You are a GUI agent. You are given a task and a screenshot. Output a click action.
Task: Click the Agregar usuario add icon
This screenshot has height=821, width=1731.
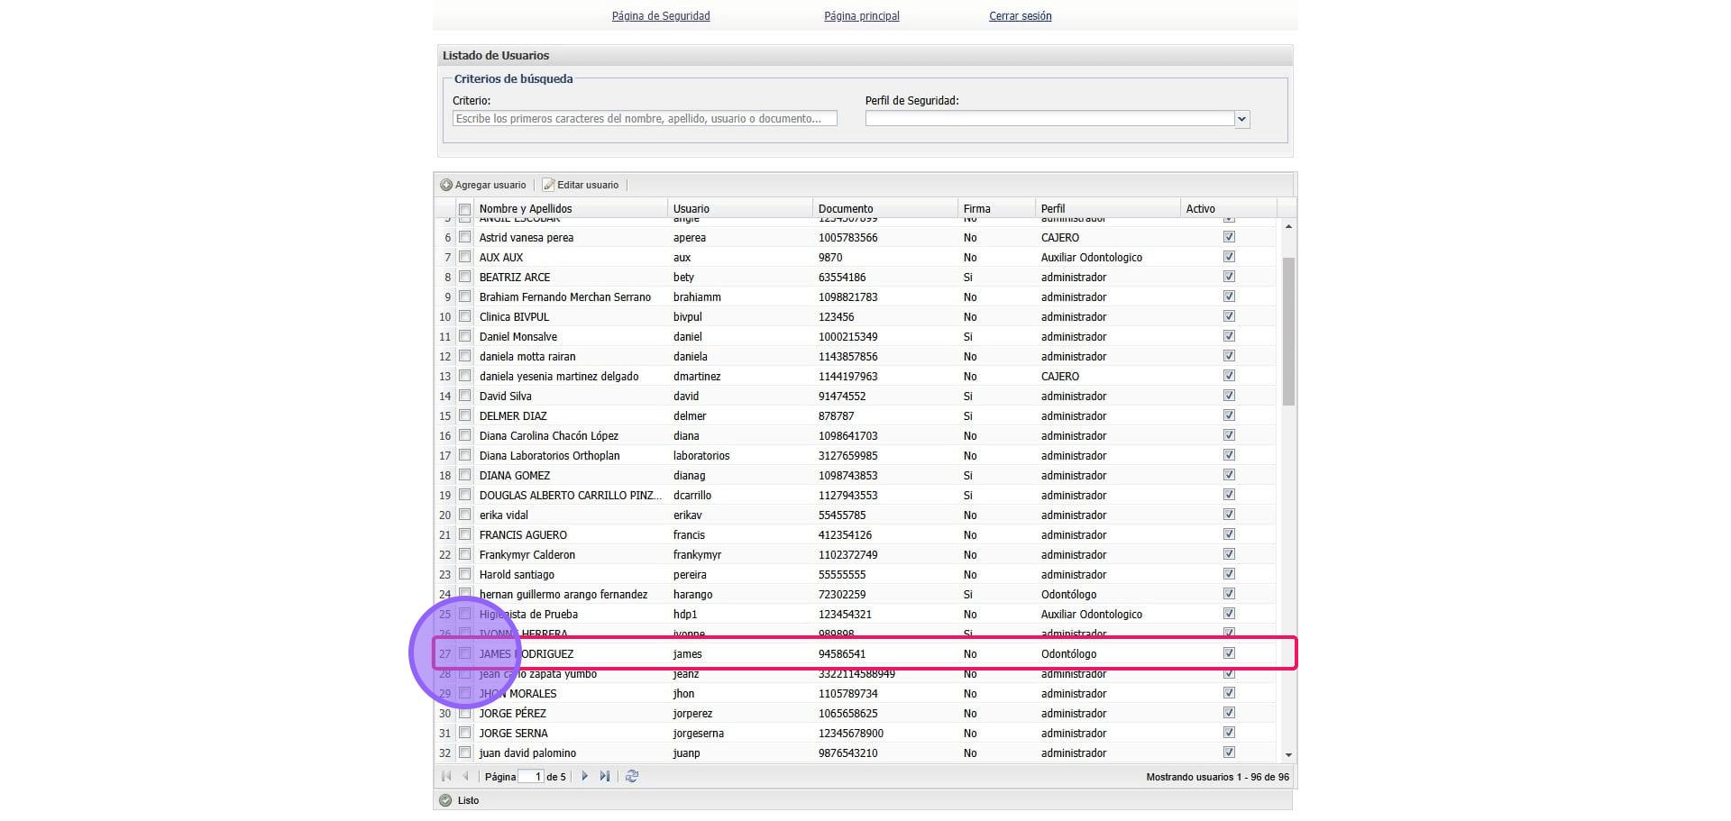446,185
